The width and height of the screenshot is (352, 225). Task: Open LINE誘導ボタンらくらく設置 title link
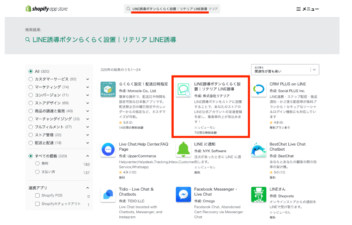click(x=217, y=87)
